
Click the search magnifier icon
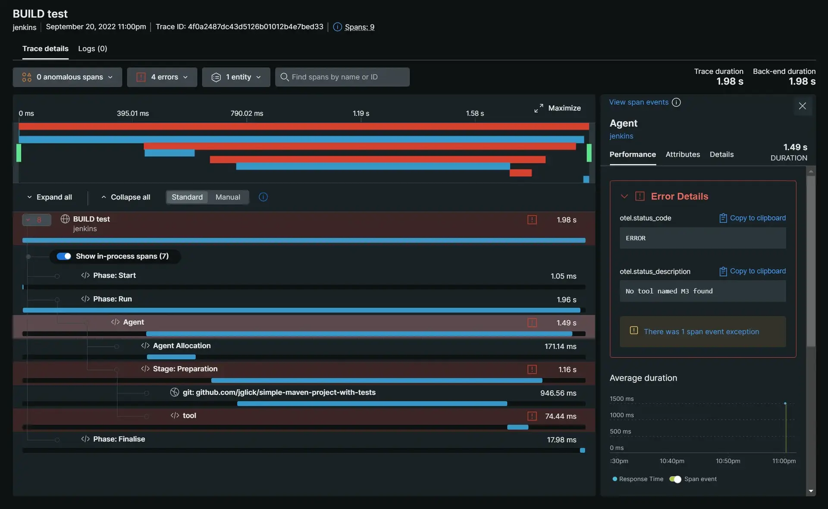(x=284, y=77)
